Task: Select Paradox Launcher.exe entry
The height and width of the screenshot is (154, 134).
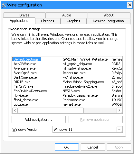Action: [x=80, y=95]
